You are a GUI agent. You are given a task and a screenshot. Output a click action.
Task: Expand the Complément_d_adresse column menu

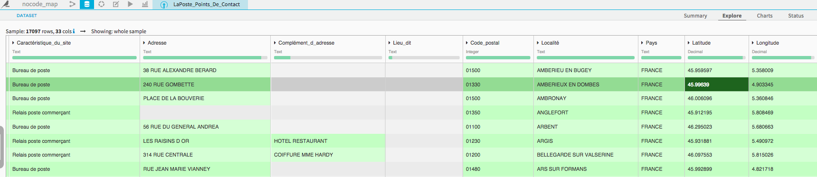(275, 43)
